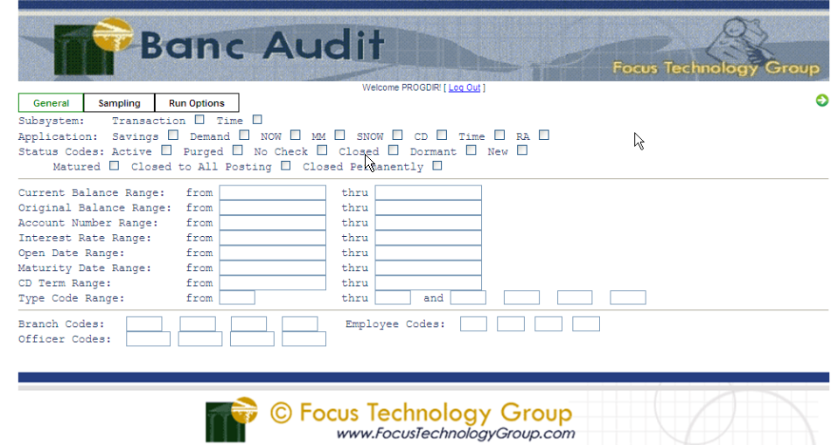The image size is (838, 445).
Task: Check the Time application checkbox
Action: tap(499, 136)
